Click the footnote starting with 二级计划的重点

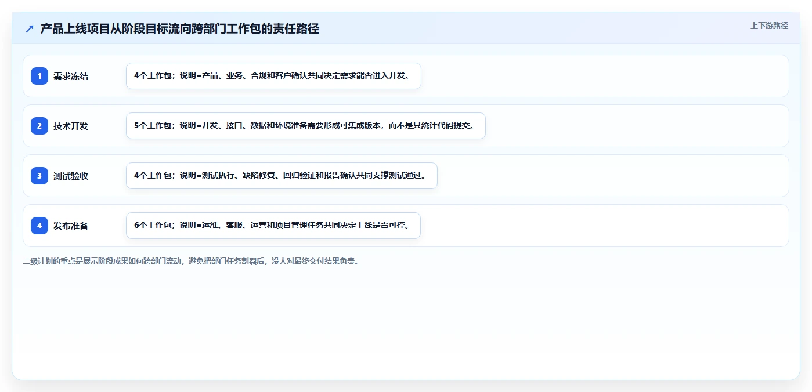click(190, 262)
